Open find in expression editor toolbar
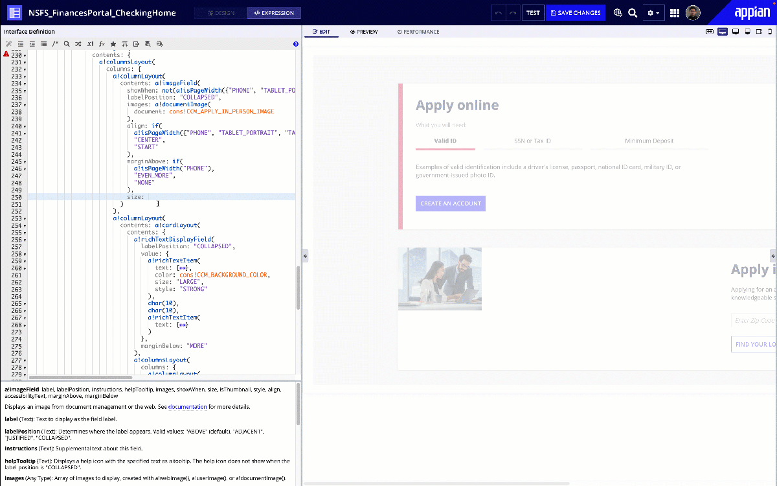777x486 pixels. pyautogui.click(x=66, y=44)
